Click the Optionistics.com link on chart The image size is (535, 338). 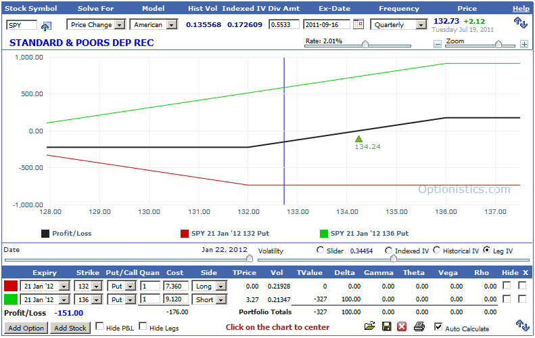pyautogui.click(x=465, y=189)
